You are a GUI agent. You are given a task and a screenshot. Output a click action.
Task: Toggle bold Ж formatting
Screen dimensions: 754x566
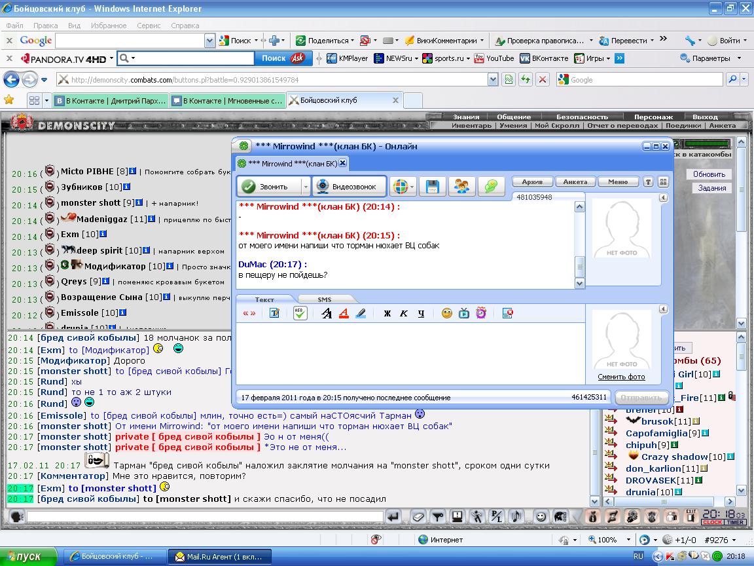pos(387,313)
